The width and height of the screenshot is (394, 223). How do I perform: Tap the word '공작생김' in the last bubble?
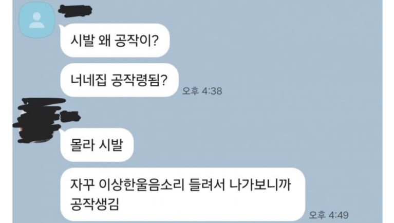tap(95, 204)
